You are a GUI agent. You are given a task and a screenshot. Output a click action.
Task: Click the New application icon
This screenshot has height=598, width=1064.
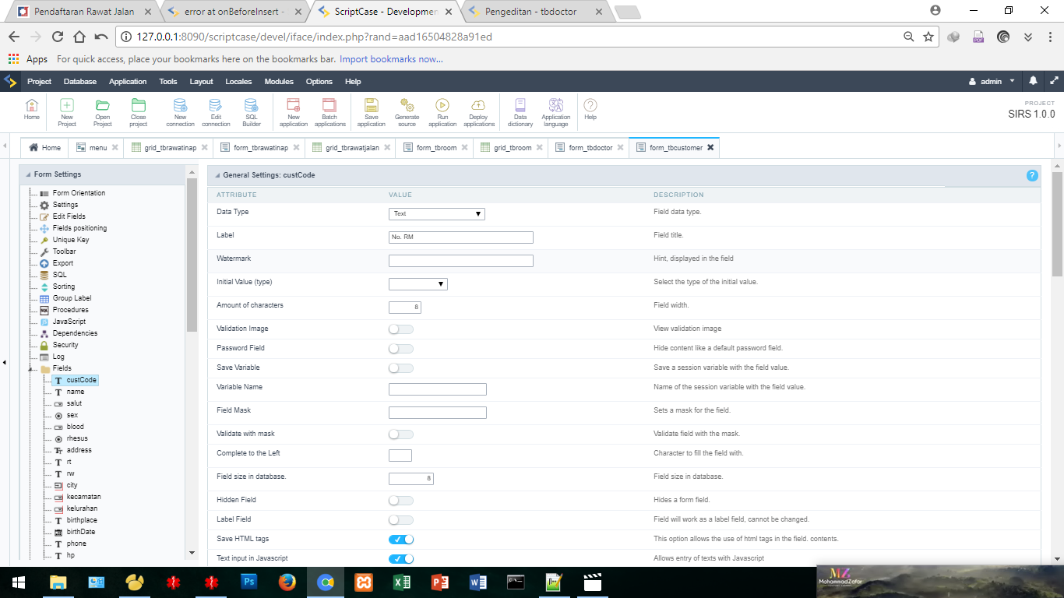[x=294, y=112]
